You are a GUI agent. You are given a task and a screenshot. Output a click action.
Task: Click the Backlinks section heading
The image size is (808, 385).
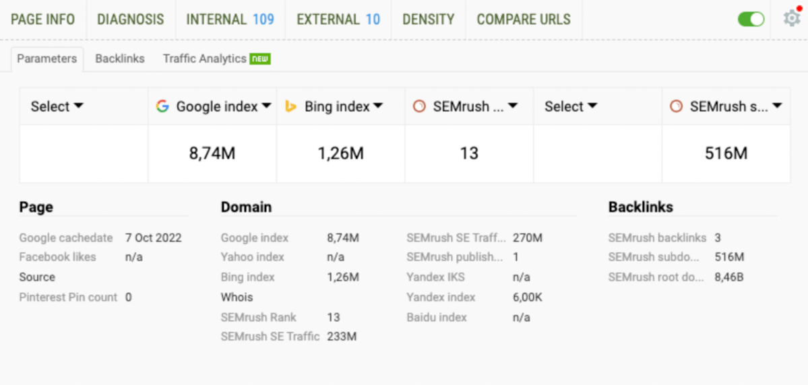click(640, 207)
